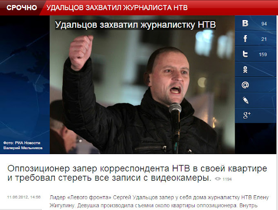Click the photo title Удальцов захватил журналистку НТВ
Viewport: 278px width, 210px height.
(x=136, y=24)
